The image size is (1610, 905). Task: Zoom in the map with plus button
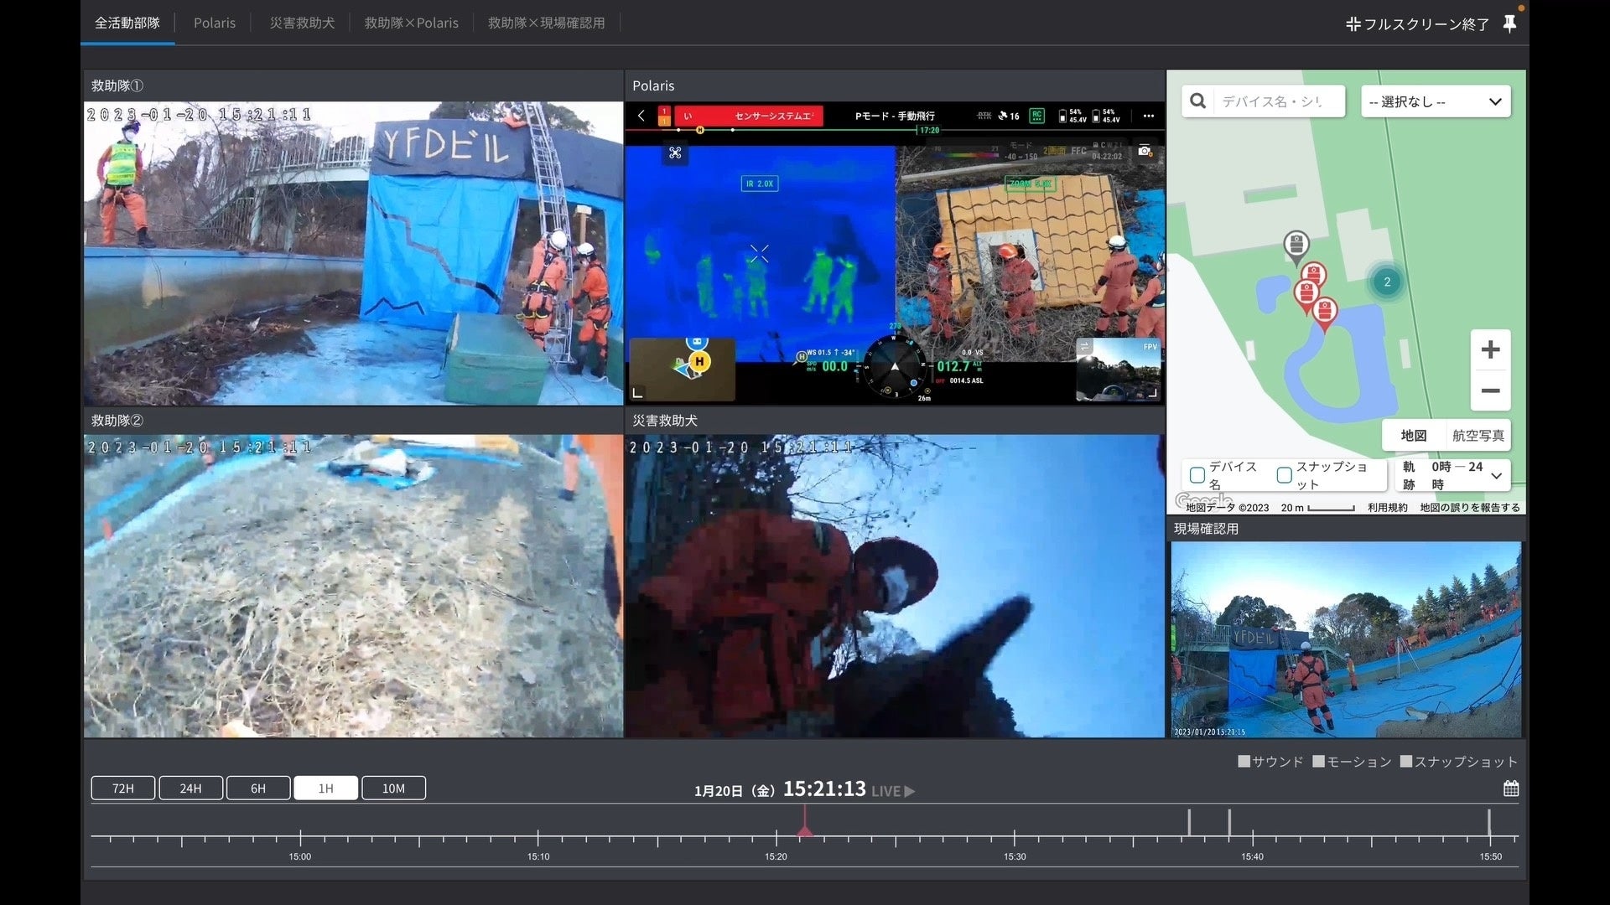pyautogui.click(x=1490, y=349)
